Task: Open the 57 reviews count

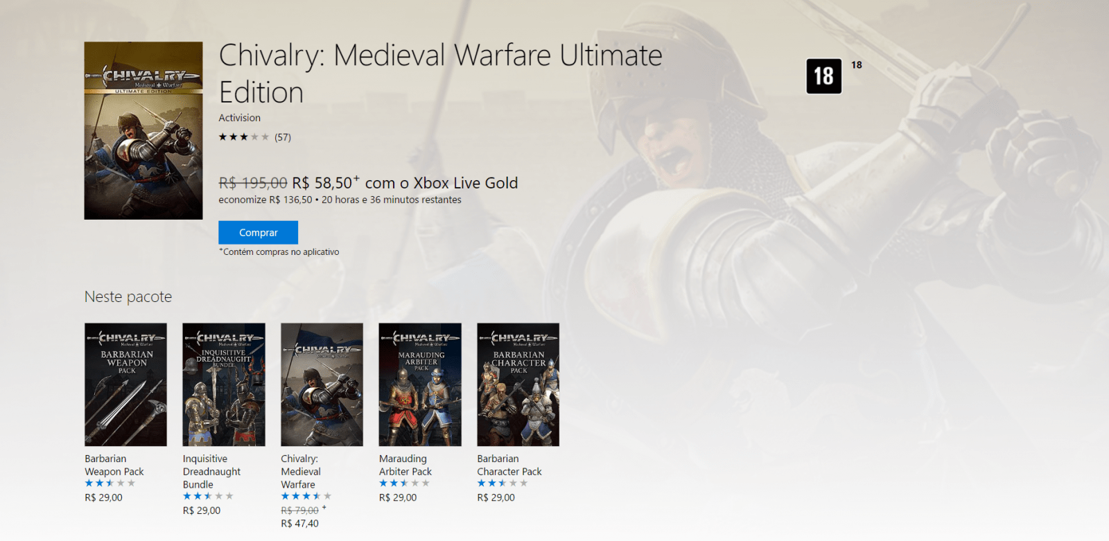Action: [283, 137]
